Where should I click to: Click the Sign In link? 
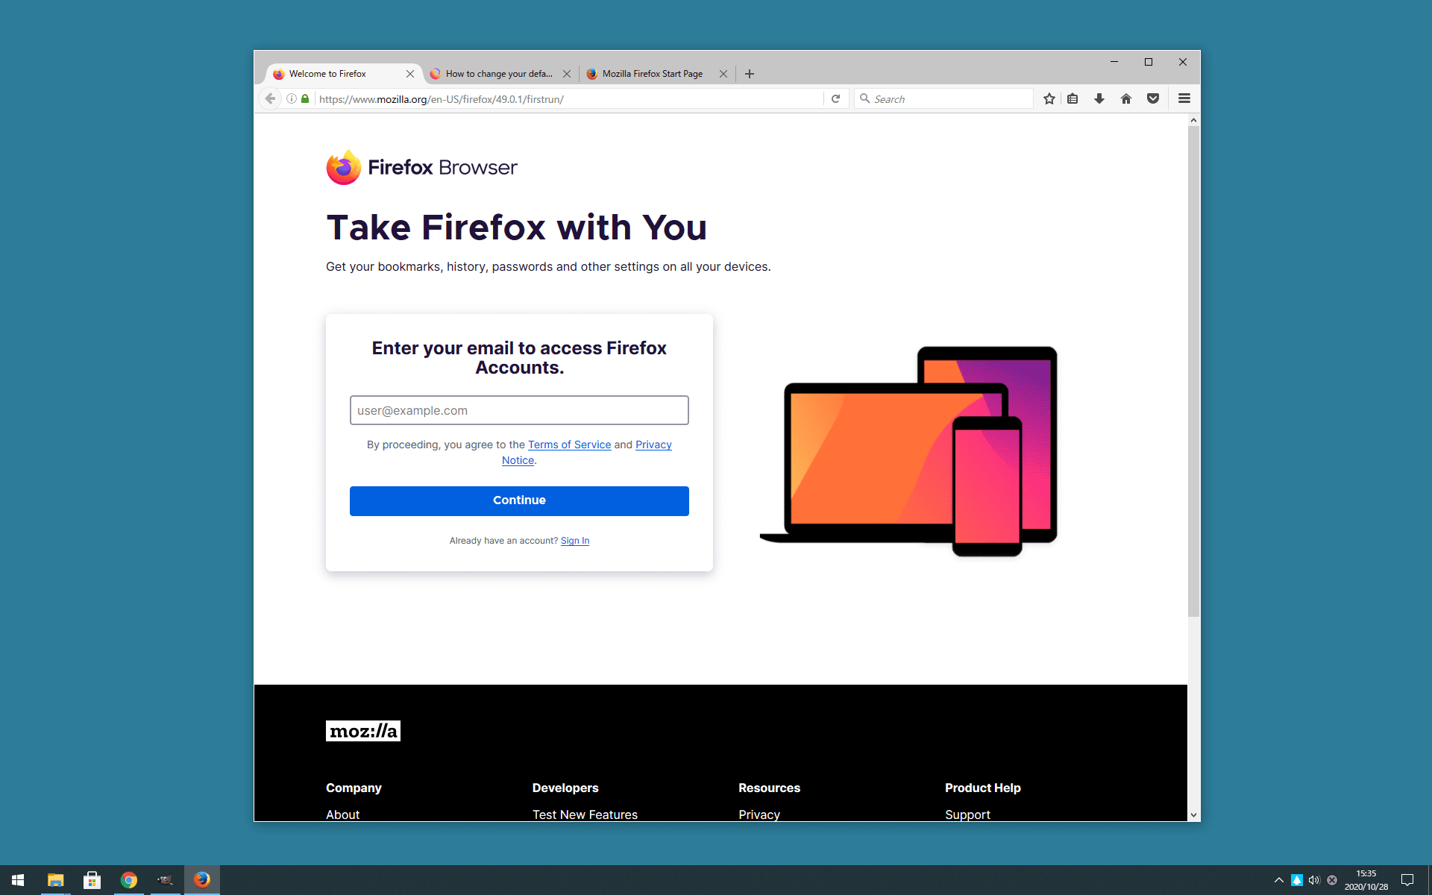(x=574, y=539)
